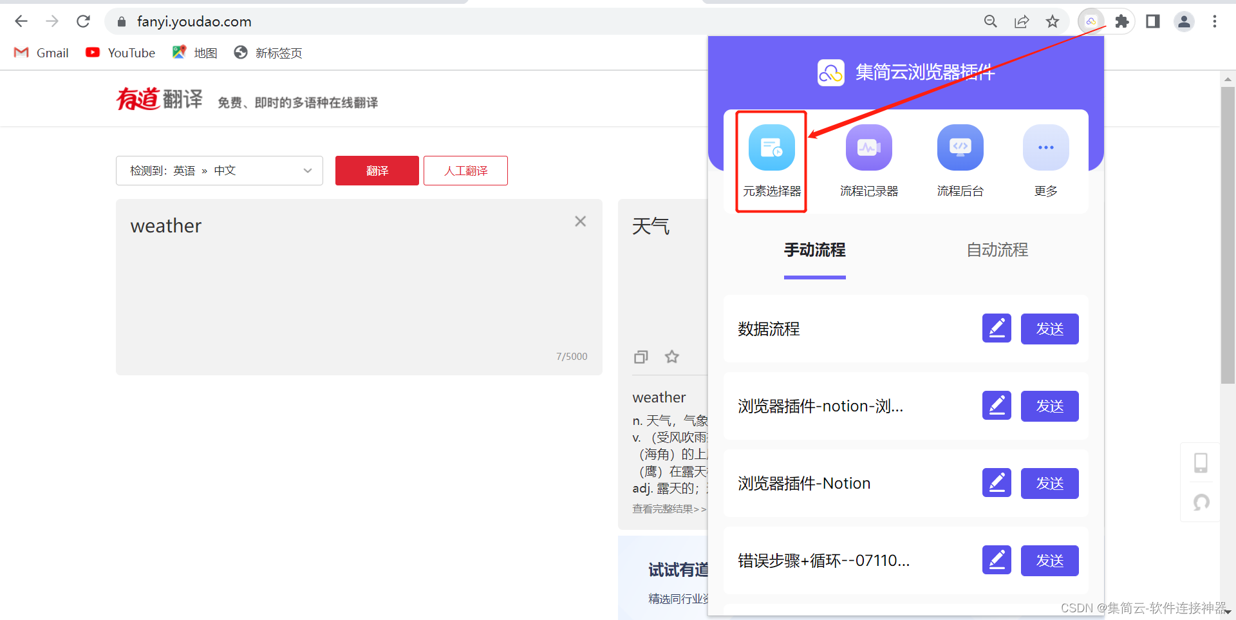Click the page vertical scrollbar thumb
Image resolution: width=1236 pixels, height=620 pixels.
pyautogui.click(x=1228, y=235)
